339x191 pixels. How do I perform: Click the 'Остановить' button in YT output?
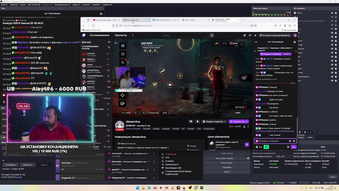[11, 165]
